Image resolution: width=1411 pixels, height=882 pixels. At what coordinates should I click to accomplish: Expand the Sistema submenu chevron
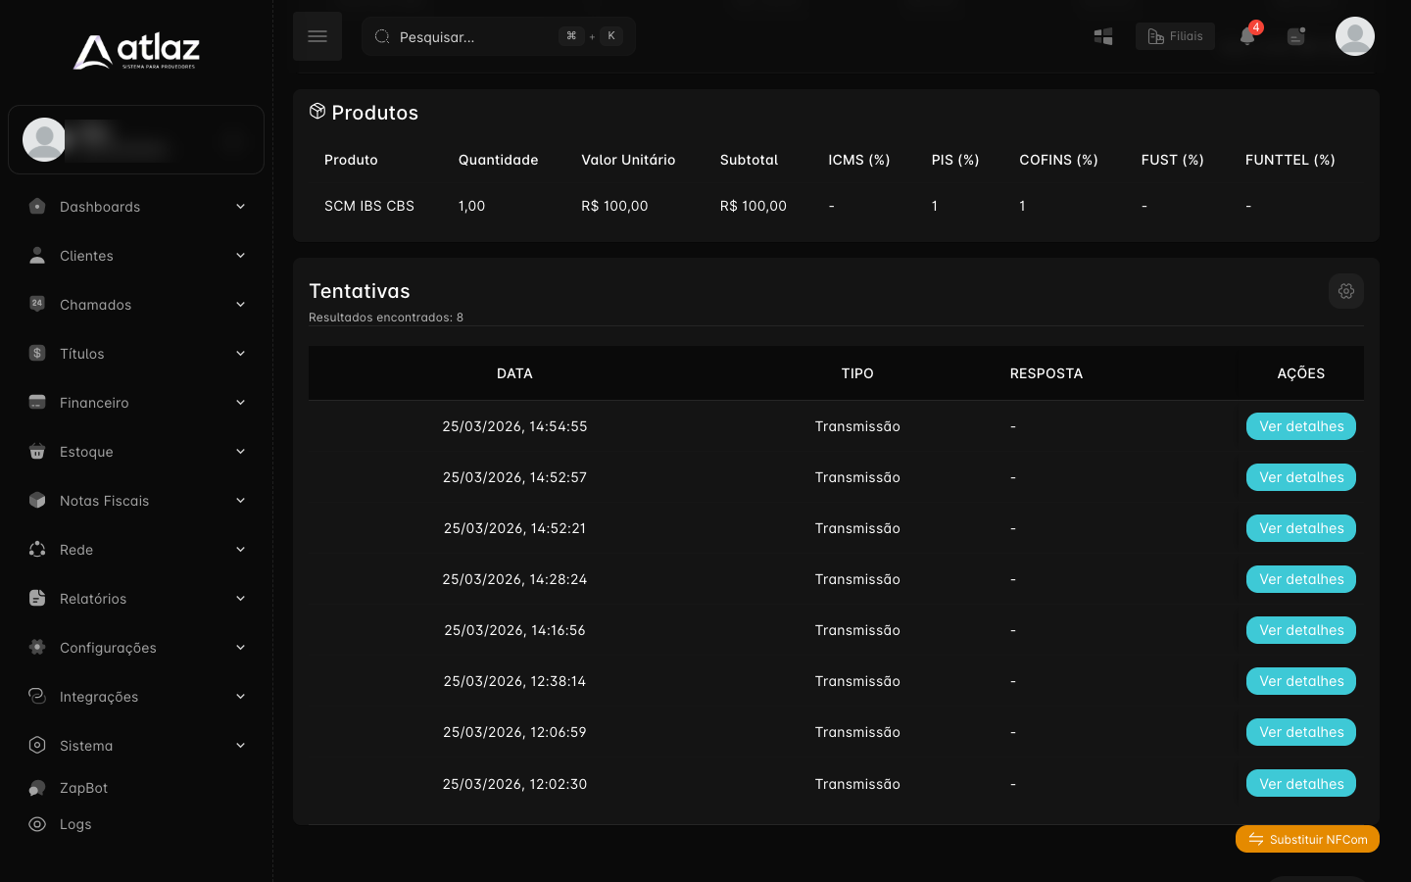click(x=240, y=745)
